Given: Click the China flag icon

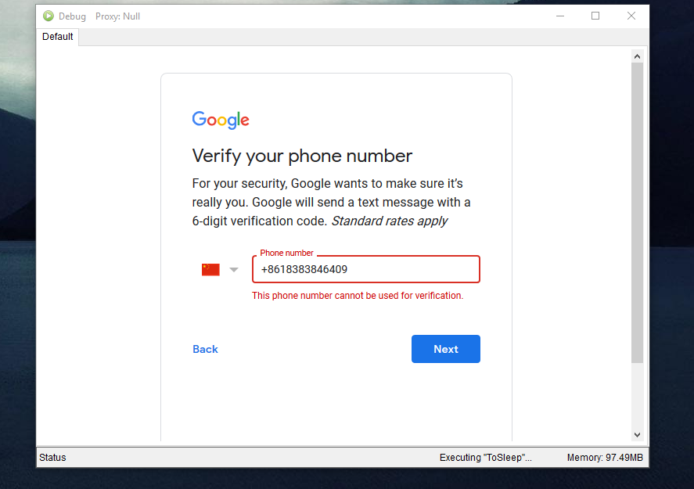Looking at the screenshot, I should tap(210, 269).
